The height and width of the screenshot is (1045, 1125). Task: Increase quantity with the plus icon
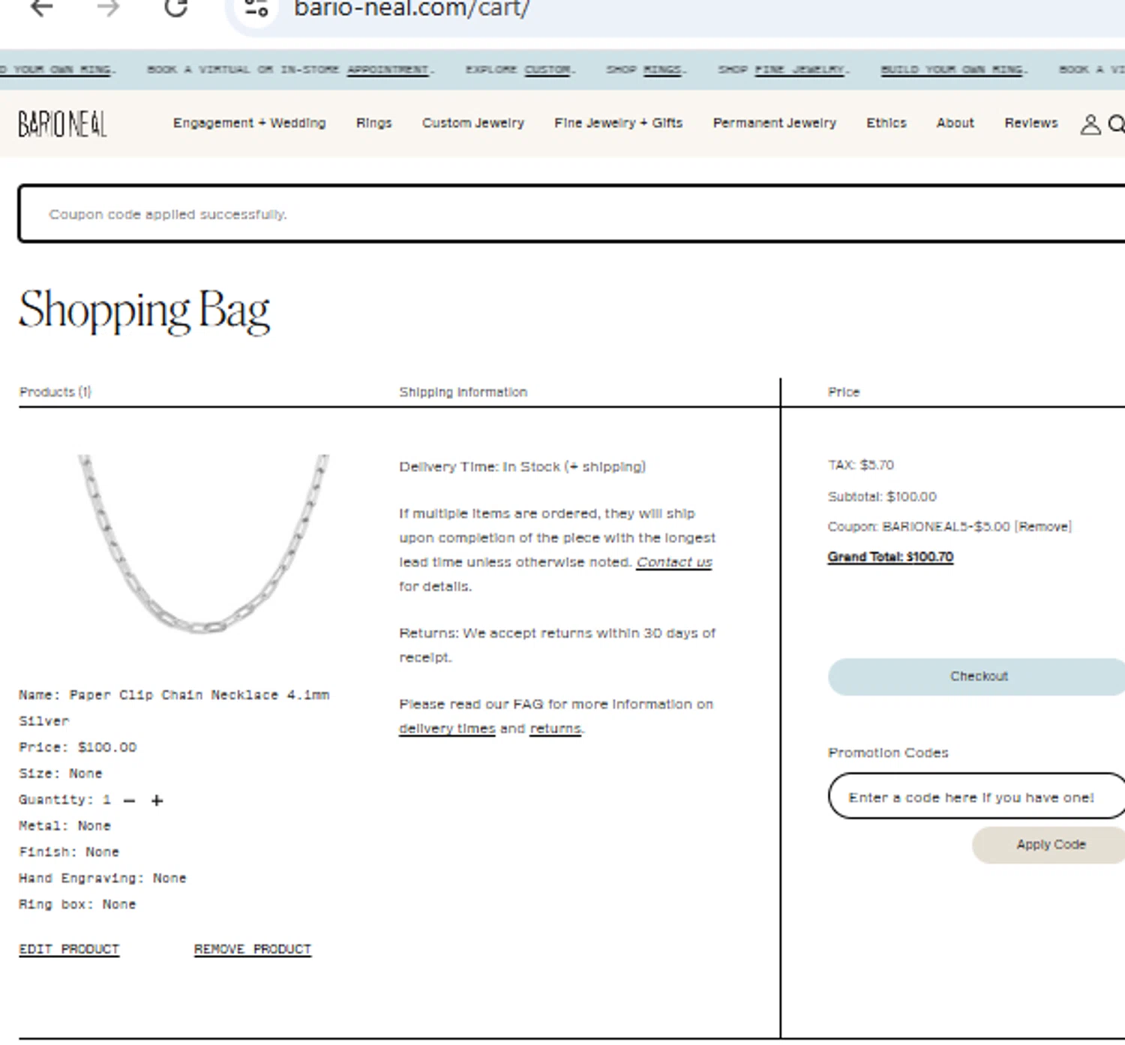pos(157,801)
